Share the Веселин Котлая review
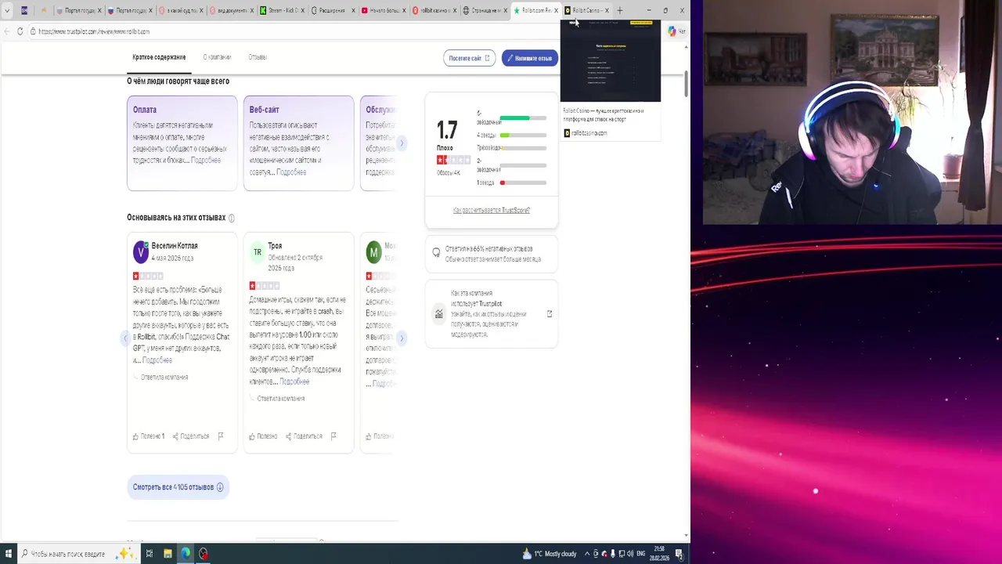This screenshot has height=564, width=1002. [x=191, y=436]
